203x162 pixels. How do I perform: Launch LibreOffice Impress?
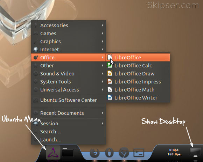[138, 81]
